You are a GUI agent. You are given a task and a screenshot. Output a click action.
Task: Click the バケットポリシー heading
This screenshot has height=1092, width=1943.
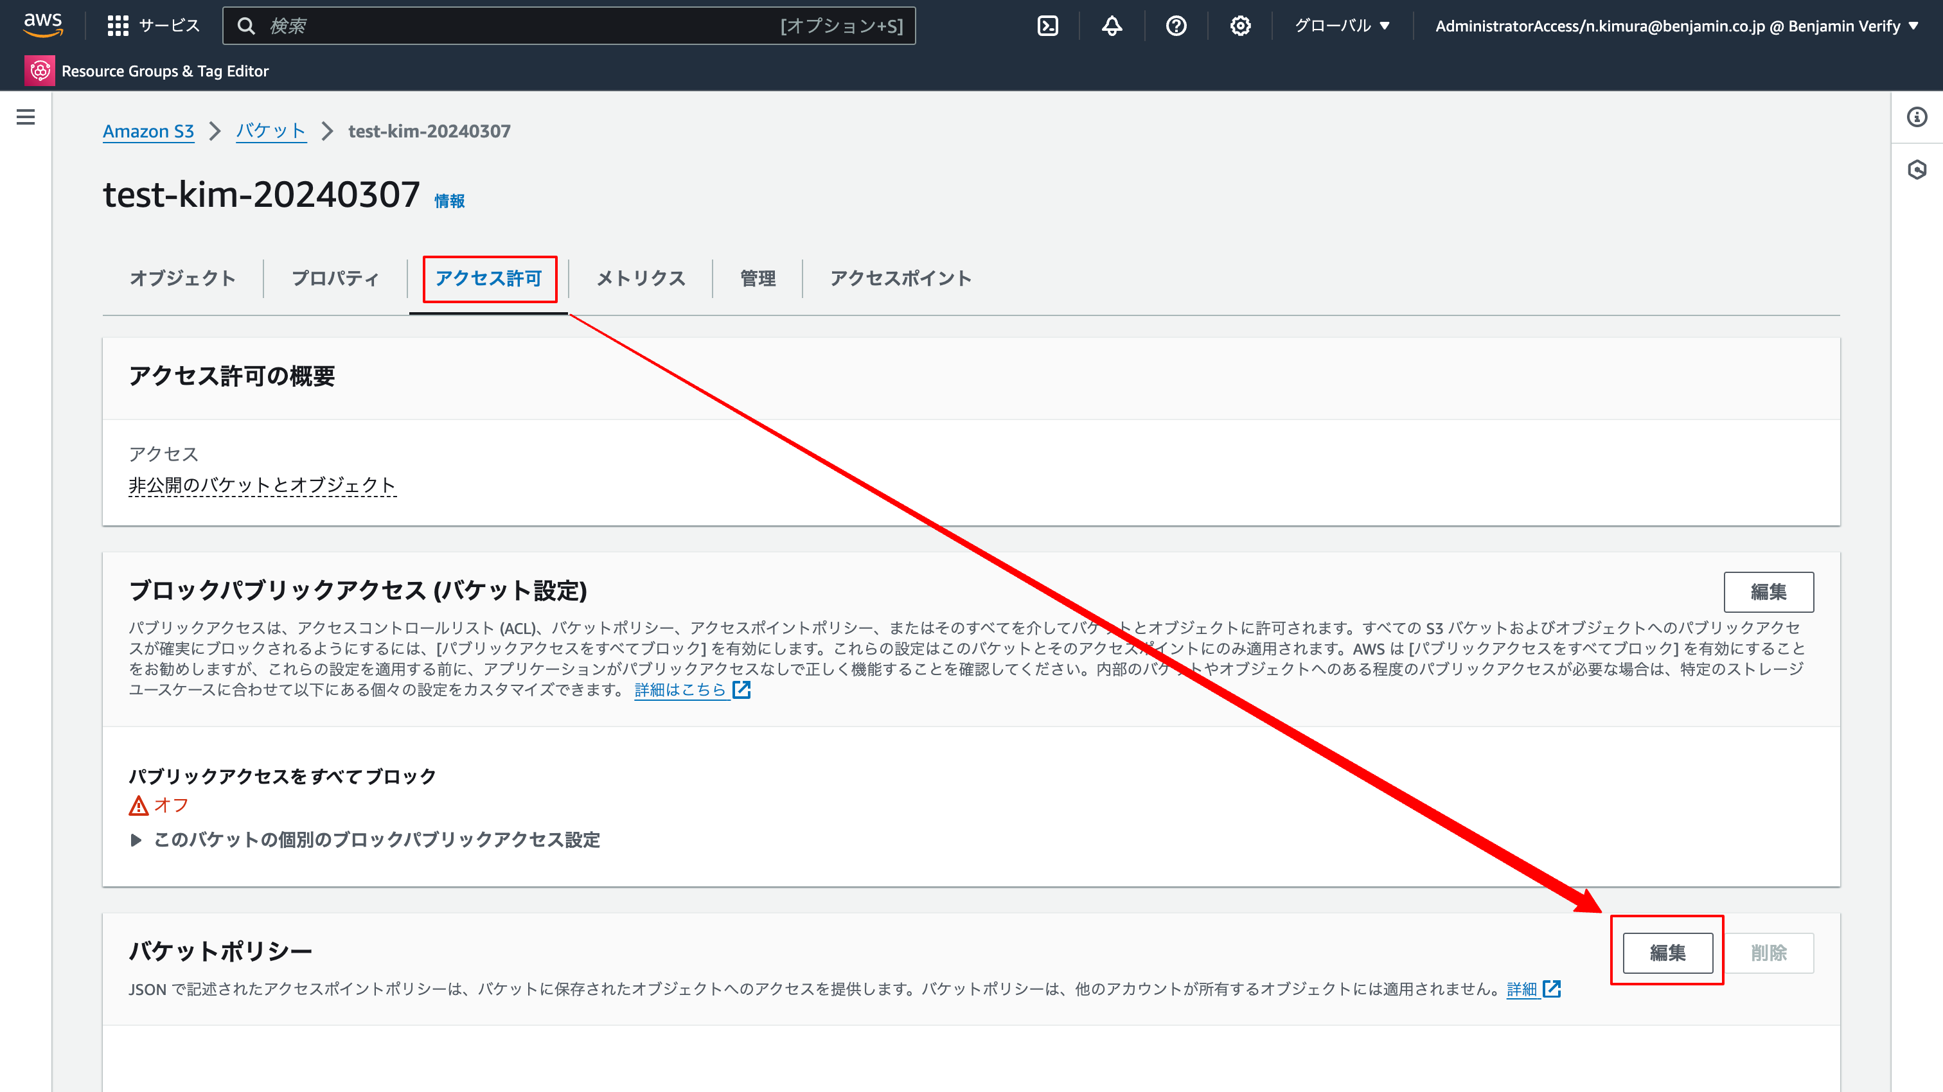(221, 951)
